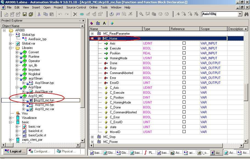
Task: Click the FB function block icon in editor toolbar
Action: (98, 23)
